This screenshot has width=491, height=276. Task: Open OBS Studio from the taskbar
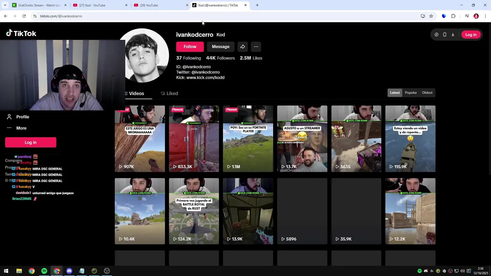(107, 271)
